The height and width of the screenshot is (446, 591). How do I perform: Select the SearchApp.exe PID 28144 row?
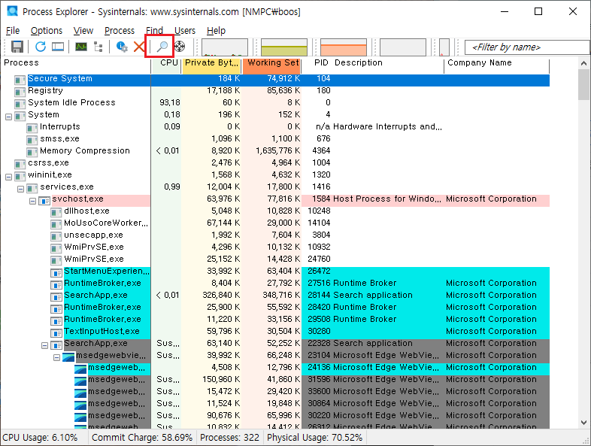point(274,296)
